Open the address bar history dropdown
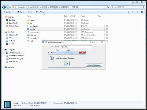This screenshot has width=147, height=110. (105, 7)
